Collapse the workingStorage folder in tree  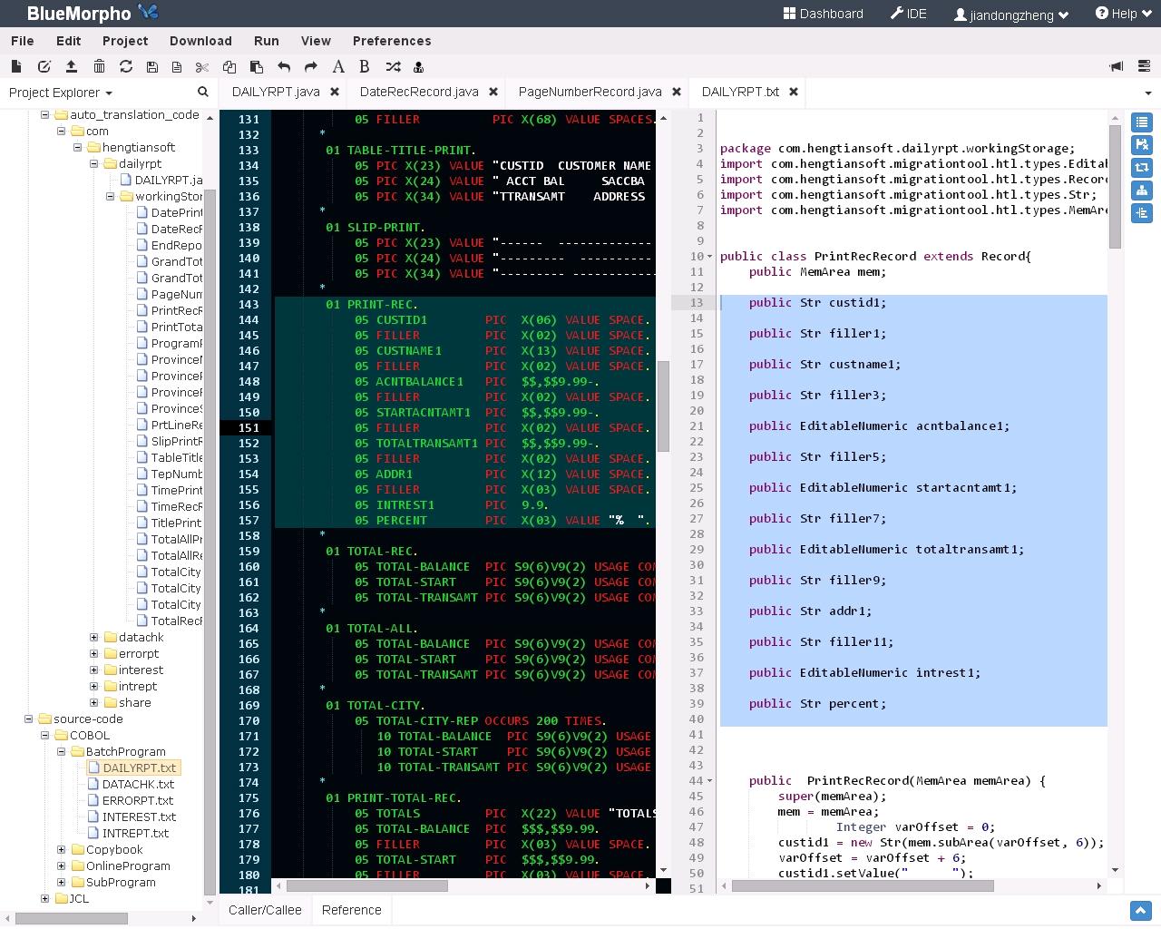click(111, 196)
